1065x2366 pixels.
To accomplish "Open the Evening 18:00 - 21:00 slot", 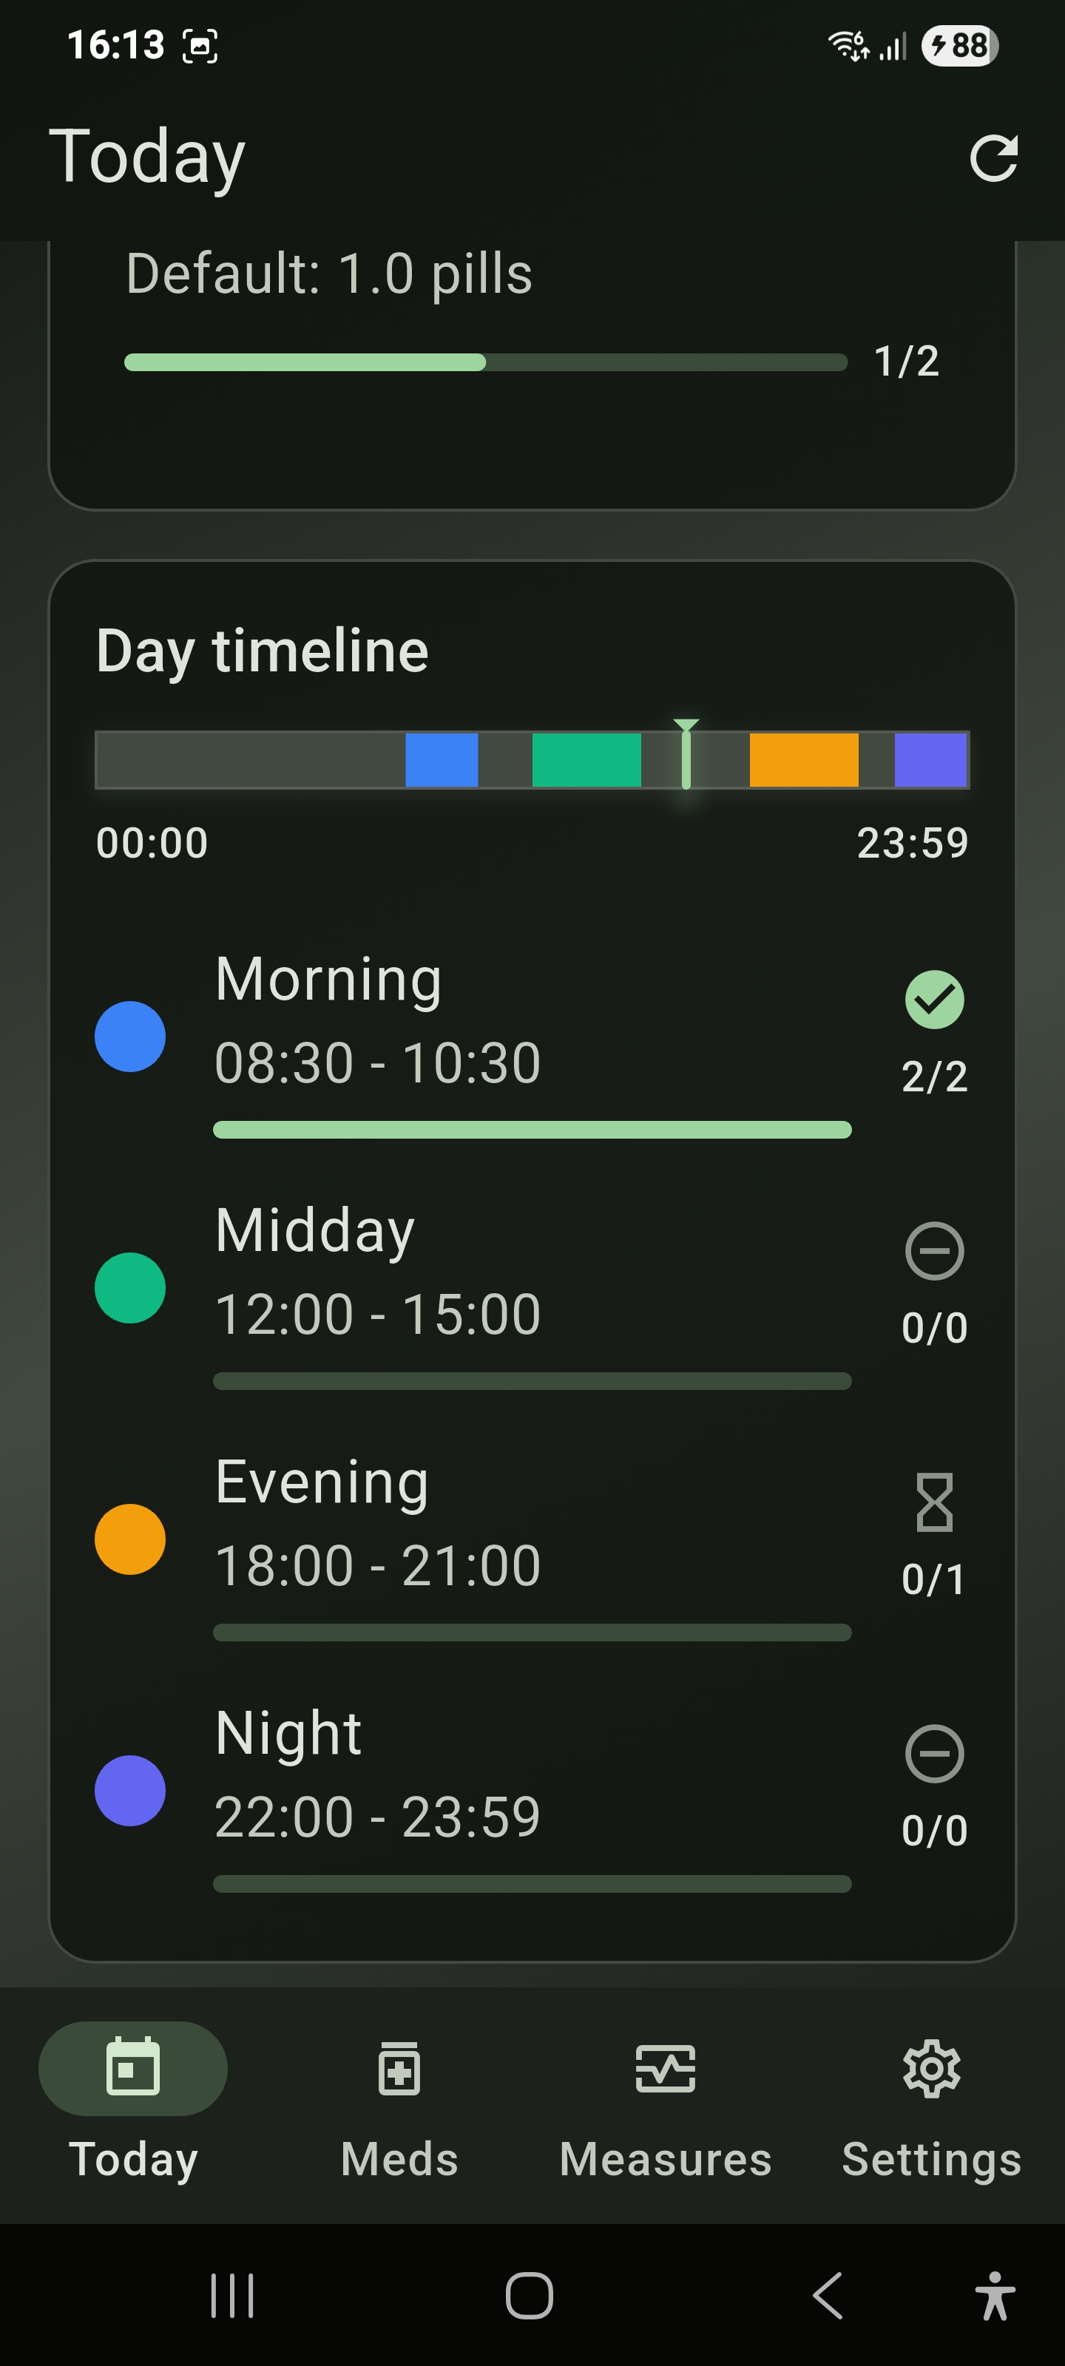I will [376, 1525].
